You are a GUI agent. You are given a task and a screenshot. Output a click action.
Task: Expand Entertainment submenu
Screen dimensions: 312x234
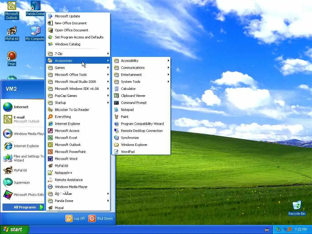pos(141,75)
